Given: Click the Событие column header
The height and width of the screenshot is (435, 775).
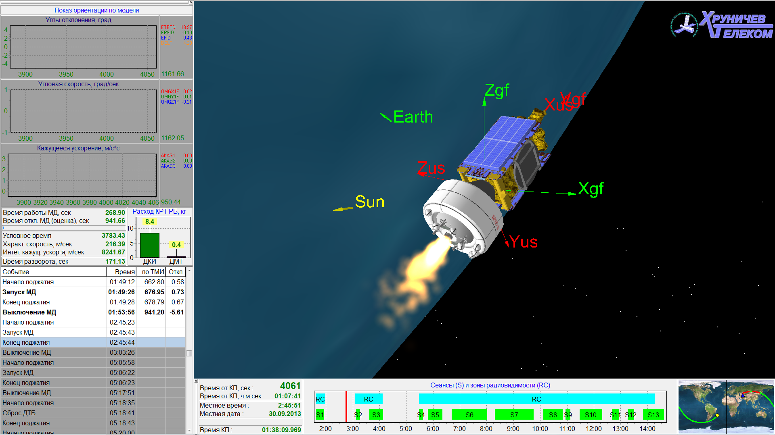Looking at the screenshot, I should [53, 272].
